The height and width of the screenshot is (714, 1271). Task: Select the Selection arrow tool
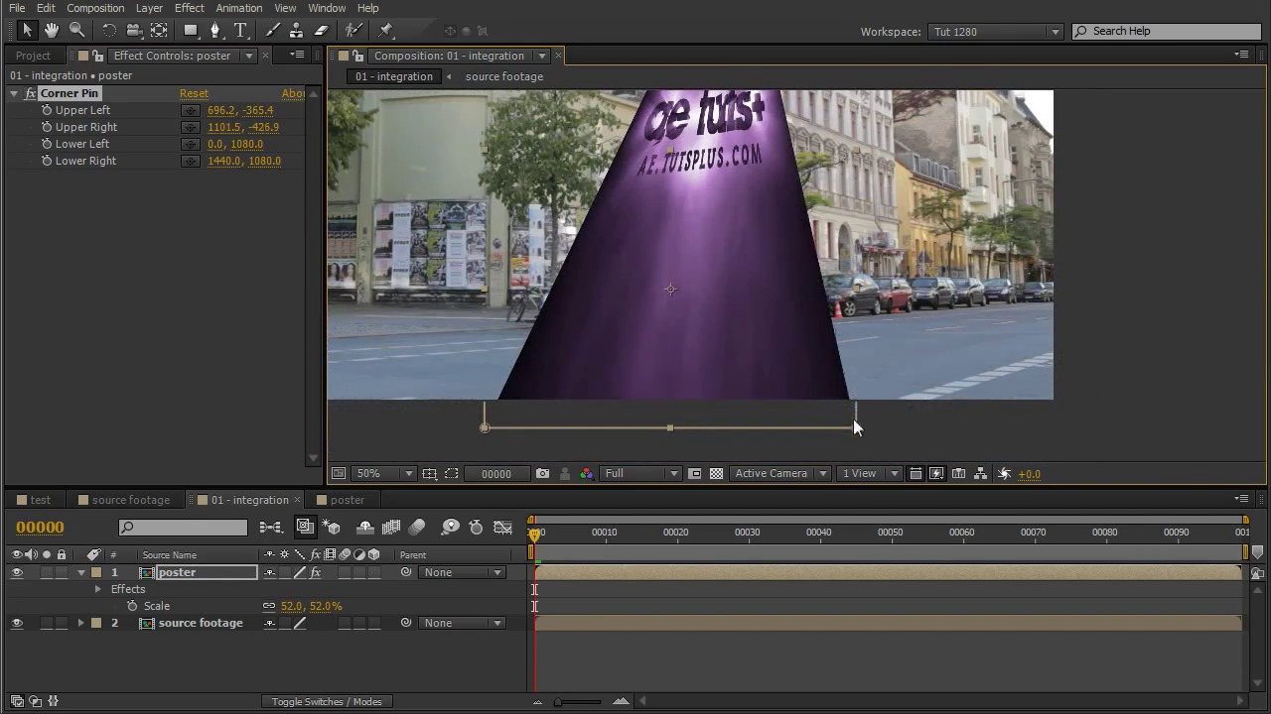click(x=27, y=31)
